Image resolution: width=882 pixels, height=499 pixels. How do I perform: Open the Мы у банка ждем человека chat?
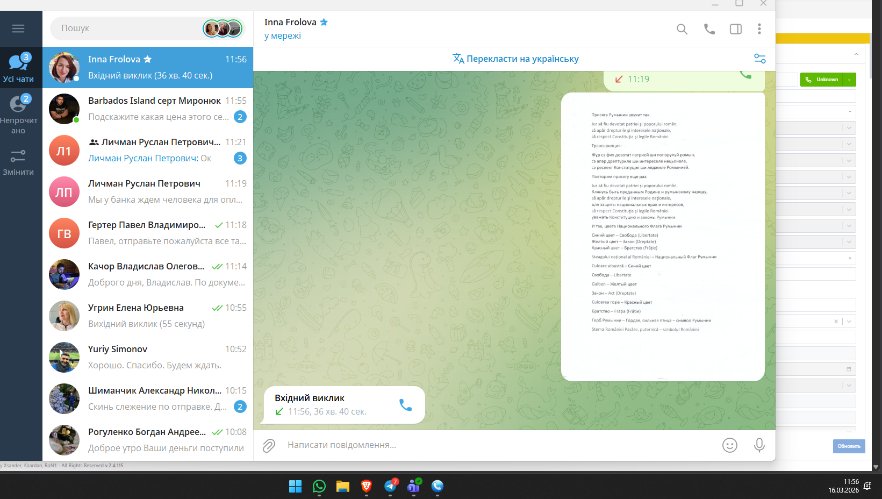[148, 191]
